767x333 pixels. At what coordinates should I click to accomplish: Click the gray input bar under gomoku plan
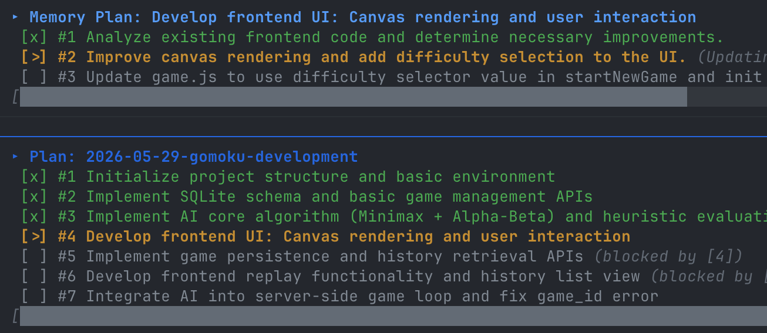pos(393,316)
